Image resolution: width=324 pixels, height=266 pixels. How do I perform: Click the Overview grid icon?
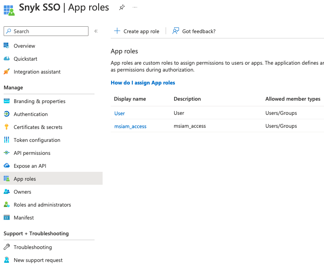(6, 46)
